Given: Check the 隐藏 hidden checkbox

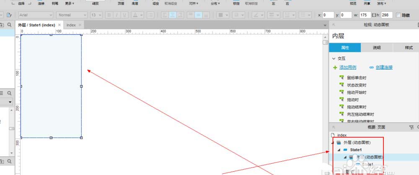Looking at the screenshot, I should coord(398,15).
